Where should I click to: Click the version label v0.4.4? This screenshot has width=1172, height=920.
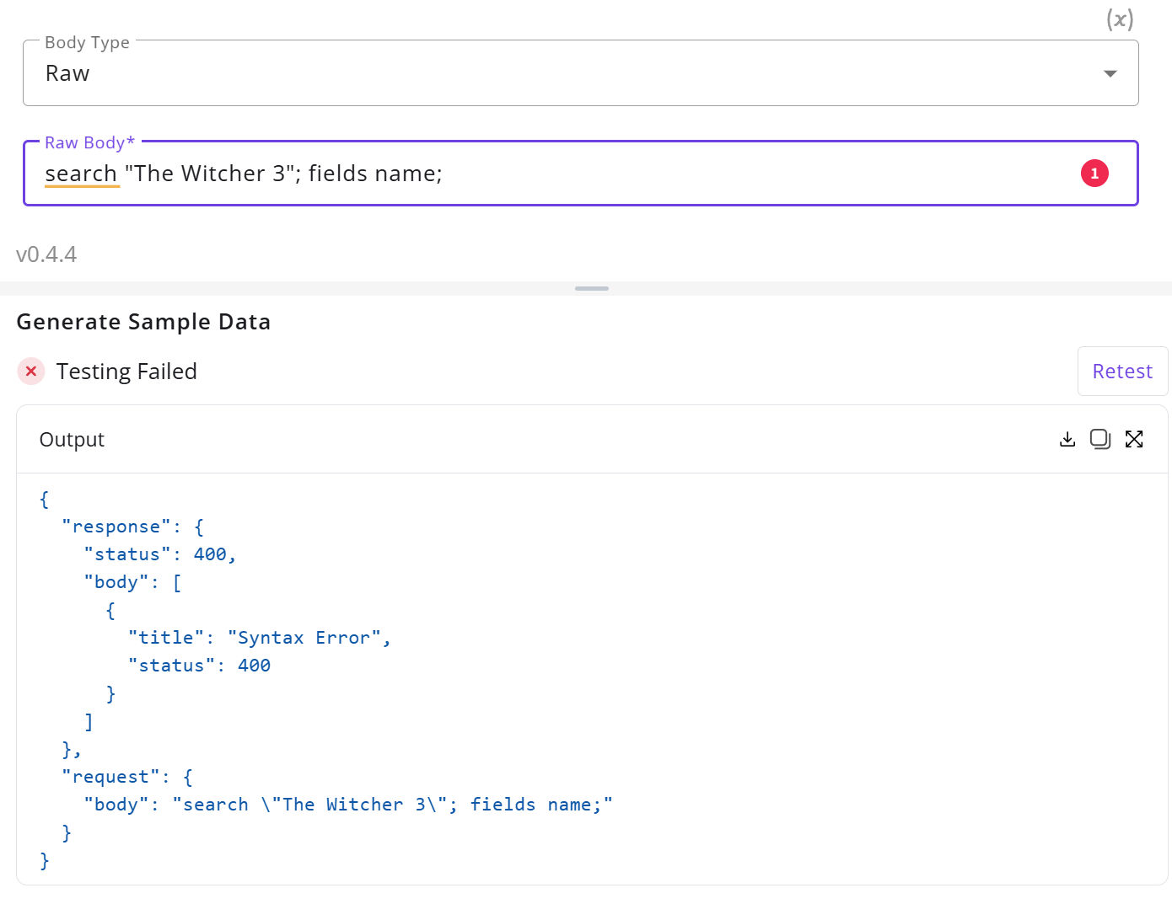coord(46,254)
